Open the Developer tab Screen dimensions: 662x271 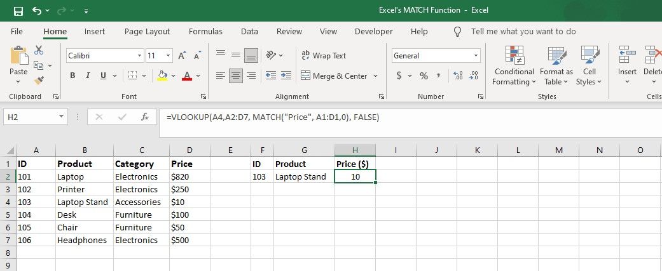(374, 32)
